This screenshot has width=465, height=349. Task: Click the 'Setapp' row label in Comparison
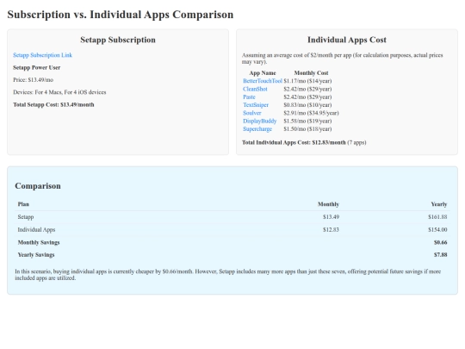[x=26, y=217]
